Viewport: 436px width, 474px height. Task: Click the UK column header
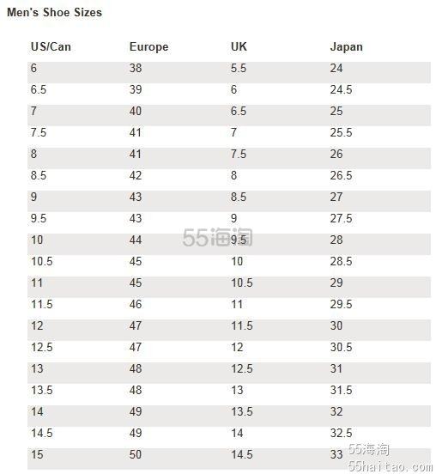[x=239, y=47]
